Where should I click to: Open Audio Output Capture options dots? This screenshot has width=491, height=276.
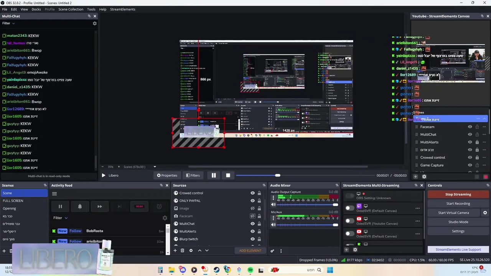(x=274, y=198)
